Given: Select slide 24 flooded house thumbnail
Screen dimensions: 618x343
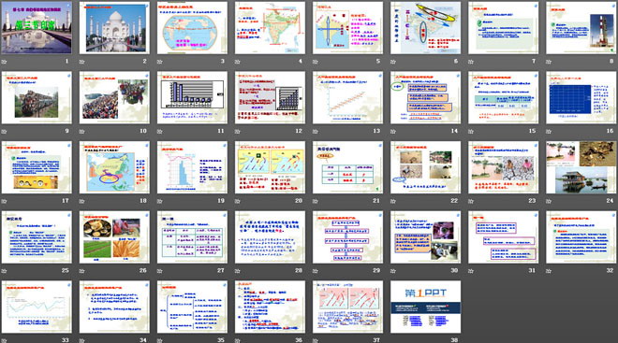Looking at the screenshot, I should (581, 167).
